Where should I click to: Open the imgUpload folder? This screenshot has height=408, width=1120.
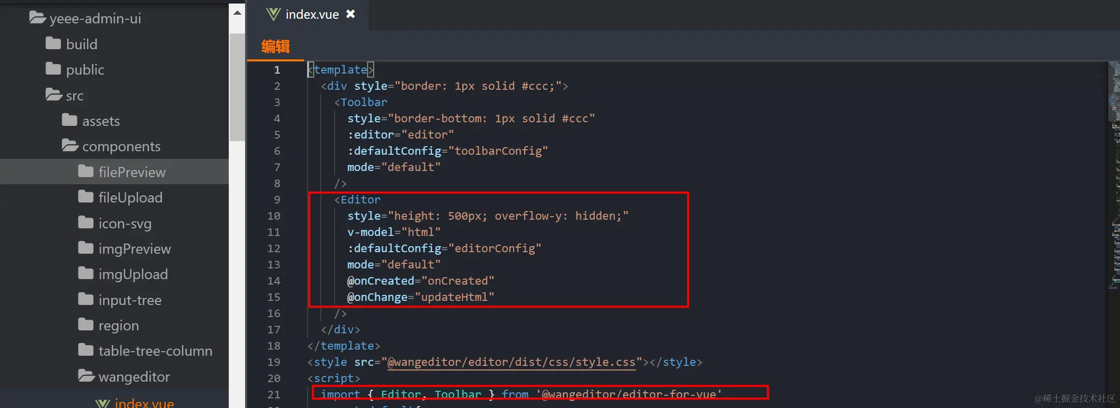(133, 274)
